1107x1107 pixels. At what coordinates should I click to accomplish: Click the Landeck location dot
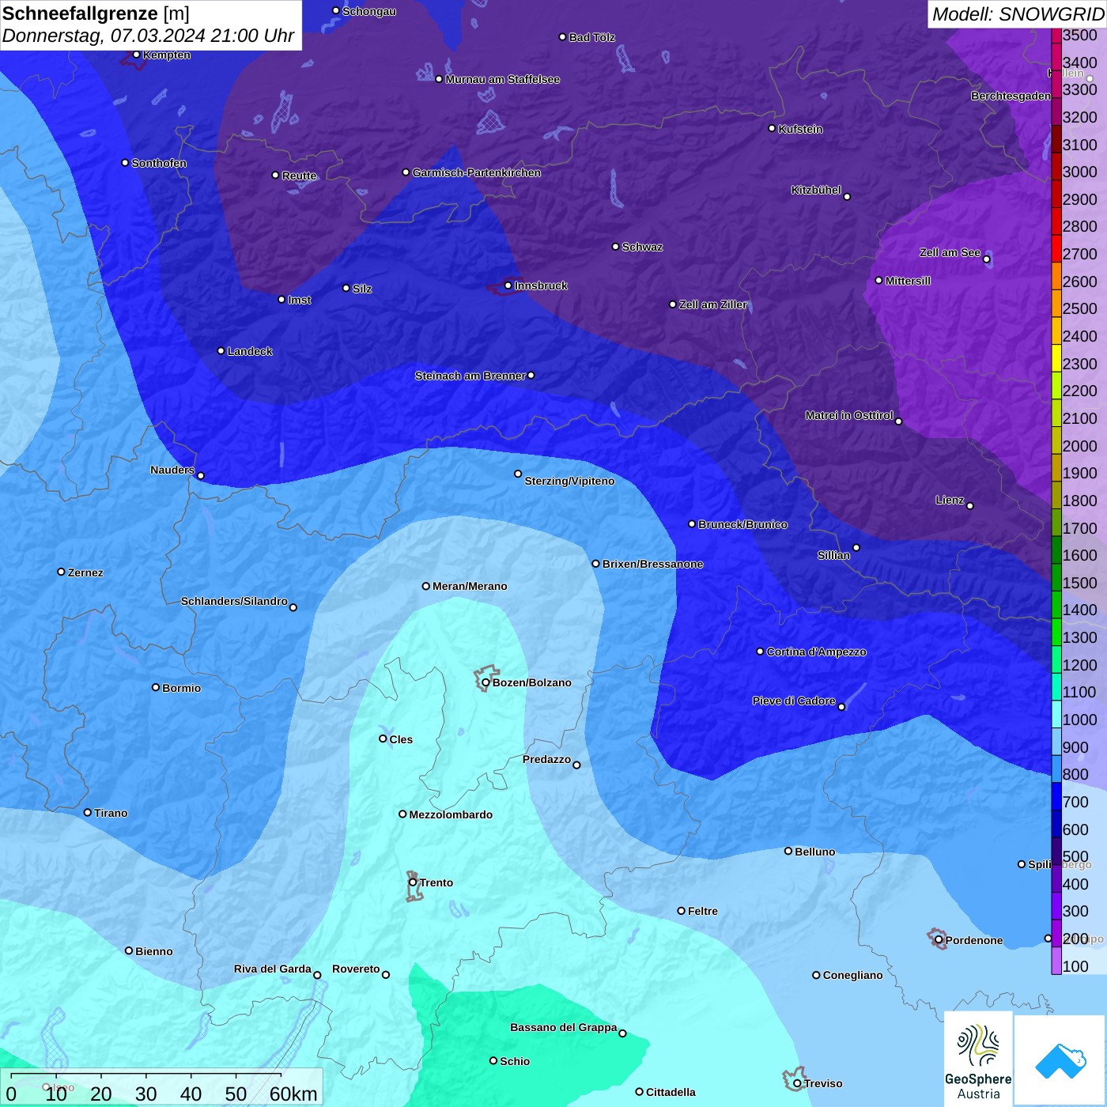click(221, 350)
